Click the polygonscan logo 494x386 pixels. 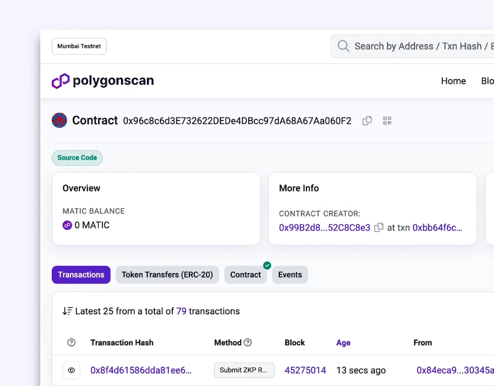point(102,81)
